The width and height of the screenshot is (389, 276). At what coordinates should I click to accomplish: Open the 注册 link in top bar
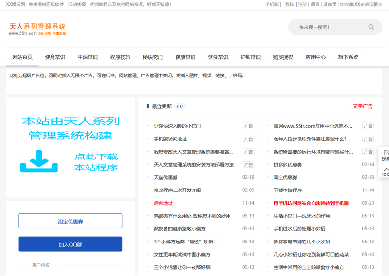pyautogui.click(x=302, y=4)
